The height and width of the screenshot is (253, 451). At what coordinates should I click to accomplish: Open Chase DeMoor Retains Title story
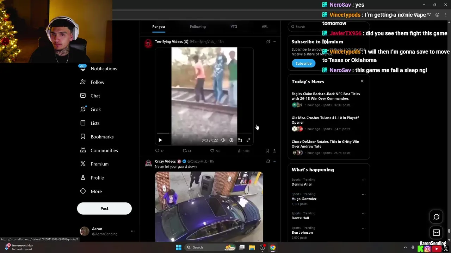coord(328,147)
